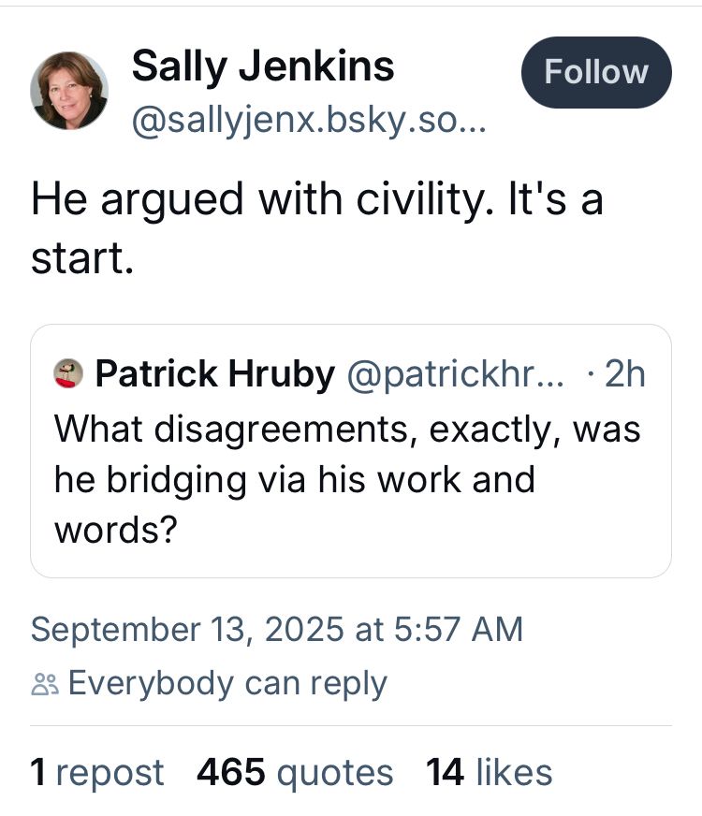
Task: Open the September 13, 2025 post date
Action: point(276,629)
